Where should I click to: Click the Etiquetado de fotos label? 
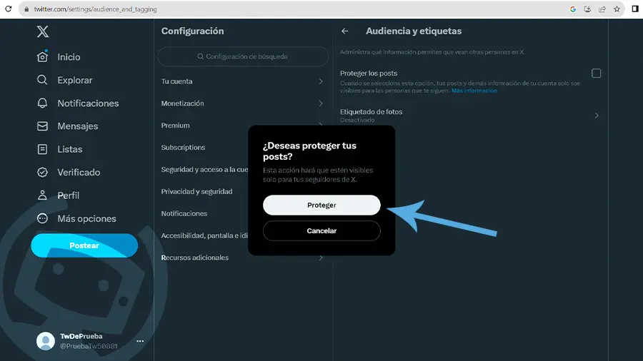coord(371,112)
